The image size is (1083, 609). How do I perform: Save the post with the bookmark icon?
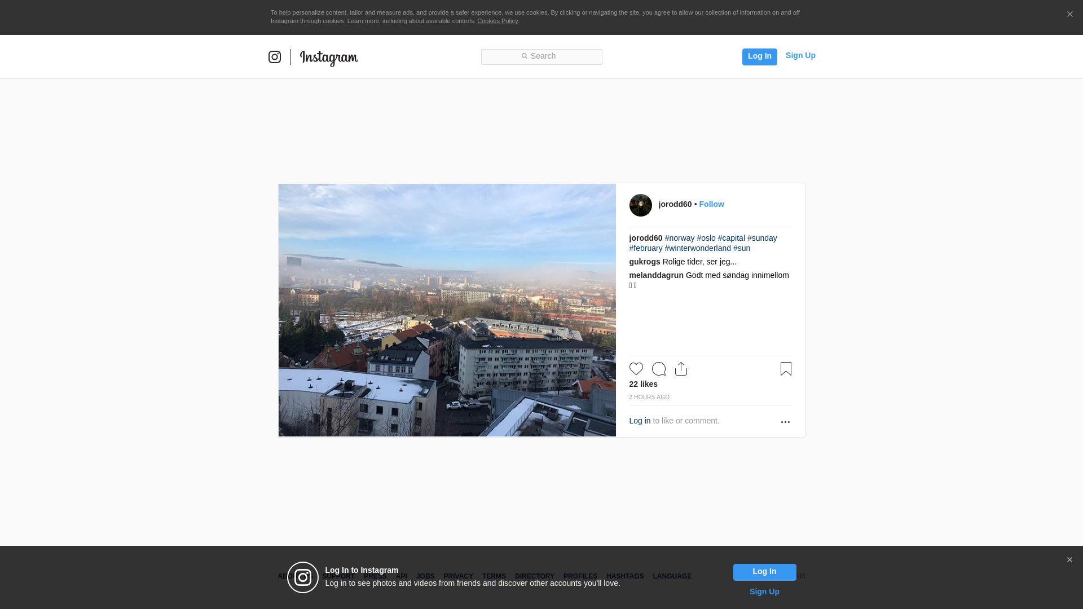click(x=786, y=369)
